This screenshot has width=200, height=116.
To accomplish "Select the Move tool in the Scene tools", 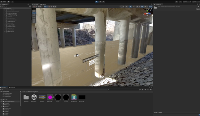I will [34, 13].
